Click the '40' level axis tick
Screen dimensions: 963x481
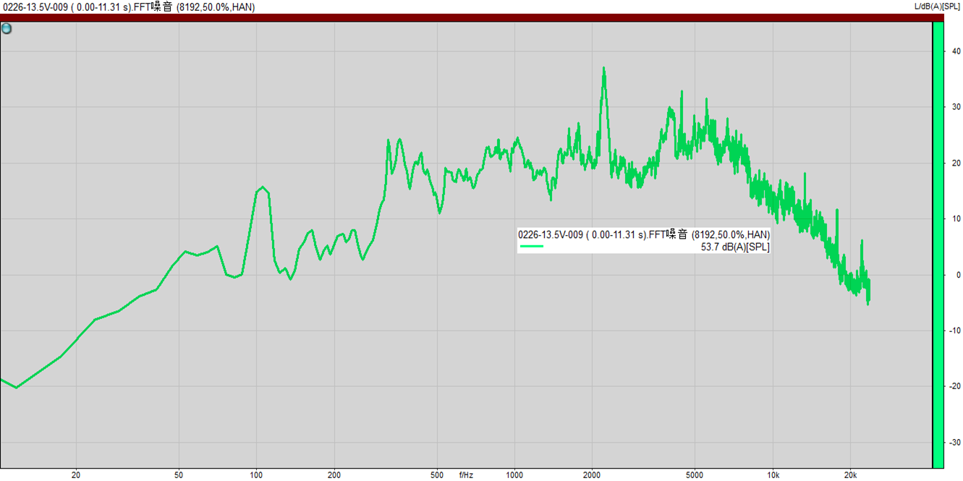(x=956, y=51)
